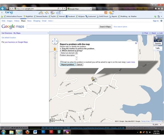This screenshot has width=164, height=136.
Task: Open the My Maps link
Action: [x=17, y=33]
